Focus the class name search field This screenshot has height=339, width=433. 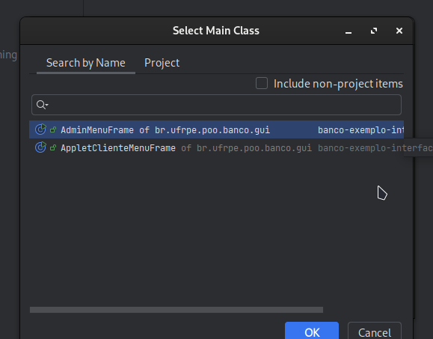(x=216, y=105)
